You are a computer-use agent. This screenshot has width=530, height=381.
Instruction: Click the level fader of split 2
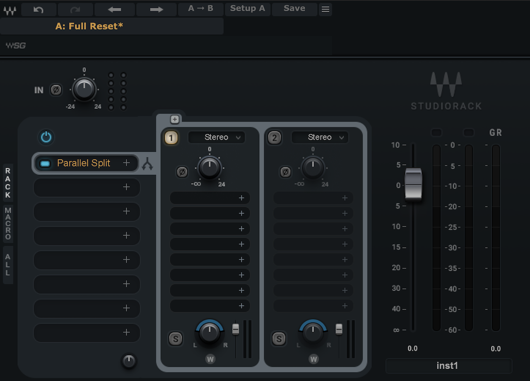tap(339, 329)
